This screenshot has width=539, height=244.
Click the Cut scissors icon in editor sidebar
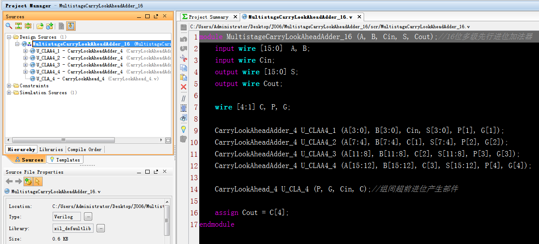coord(184,58)
